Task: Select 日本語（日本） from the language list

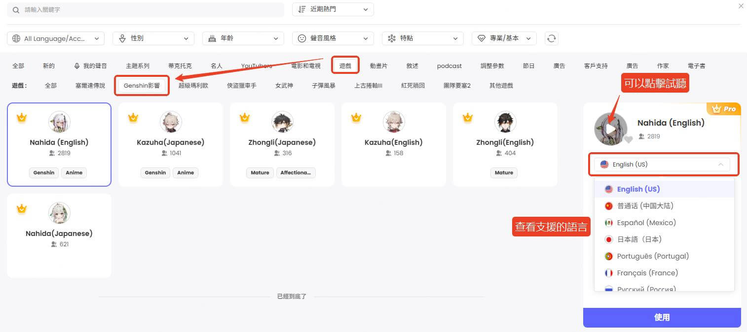Action: pos(664,239)
